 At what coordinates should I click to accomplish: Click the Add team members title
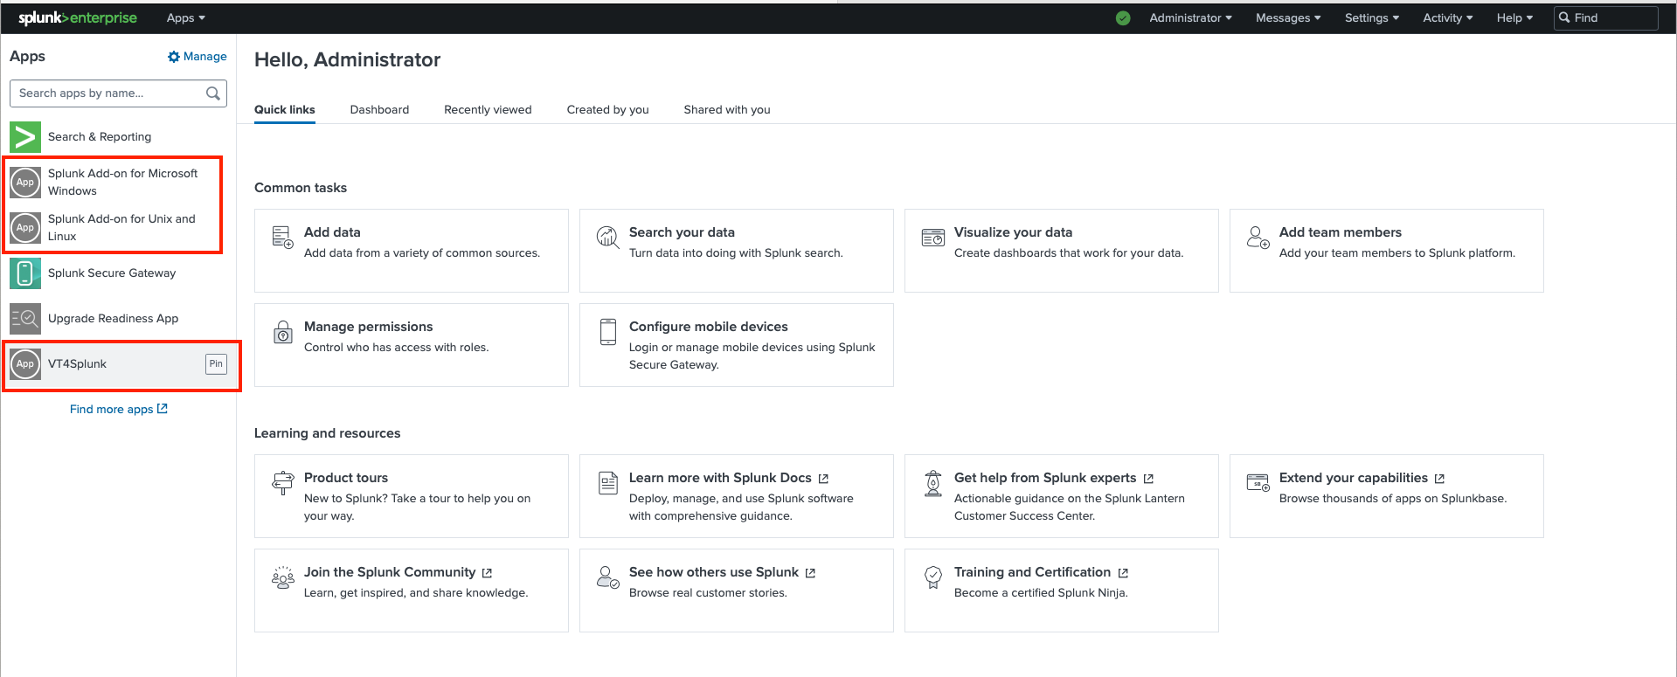1341,232
